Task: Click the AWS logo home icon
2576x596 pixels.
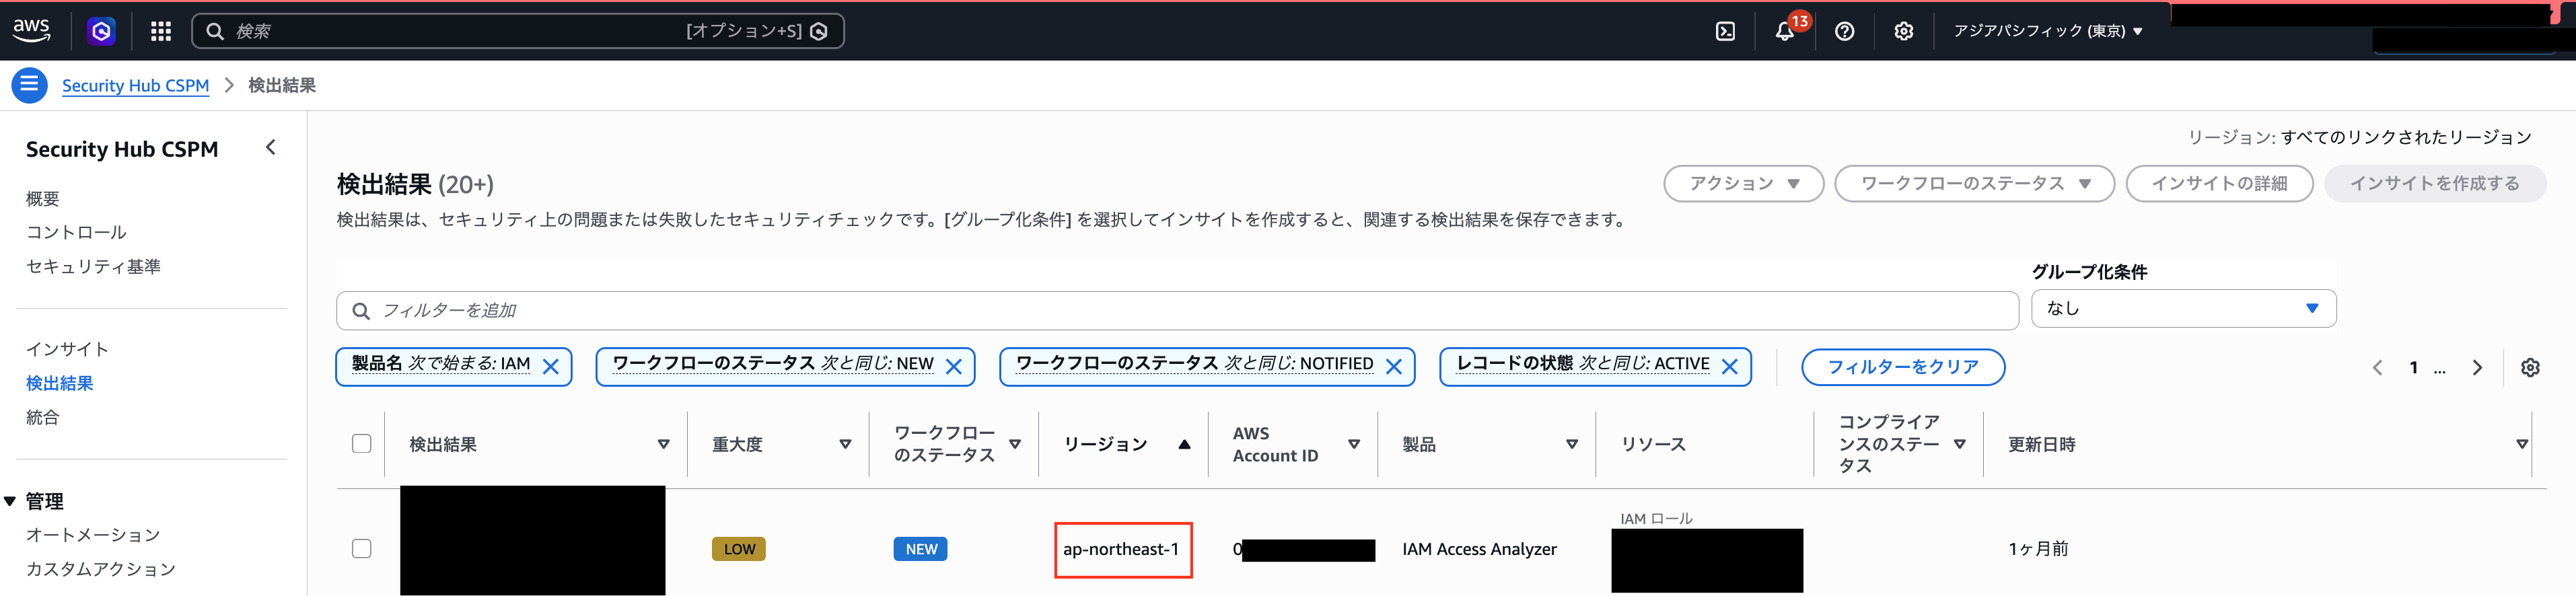Action: click(32, 31)
